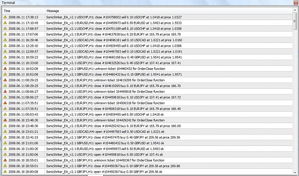Select message 'open #104459973 sell 0.50 EURUSD'

coord(105,149)
